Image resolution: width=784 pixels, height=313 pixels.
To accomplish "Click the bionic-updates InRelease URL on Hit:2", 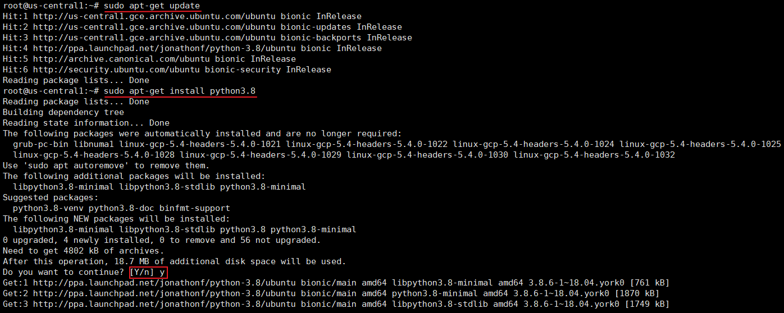I will pos(217,27).
